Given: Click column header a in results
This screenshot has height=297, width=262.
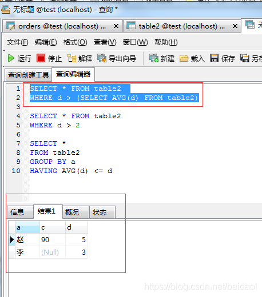Looking at the screenshot, I should pos(27,227).
